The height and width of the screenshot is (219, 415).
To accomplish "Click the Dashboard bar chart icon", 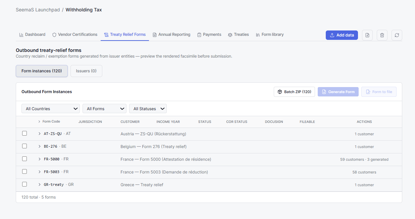I will pyautogui.click(x=21, y=34).
